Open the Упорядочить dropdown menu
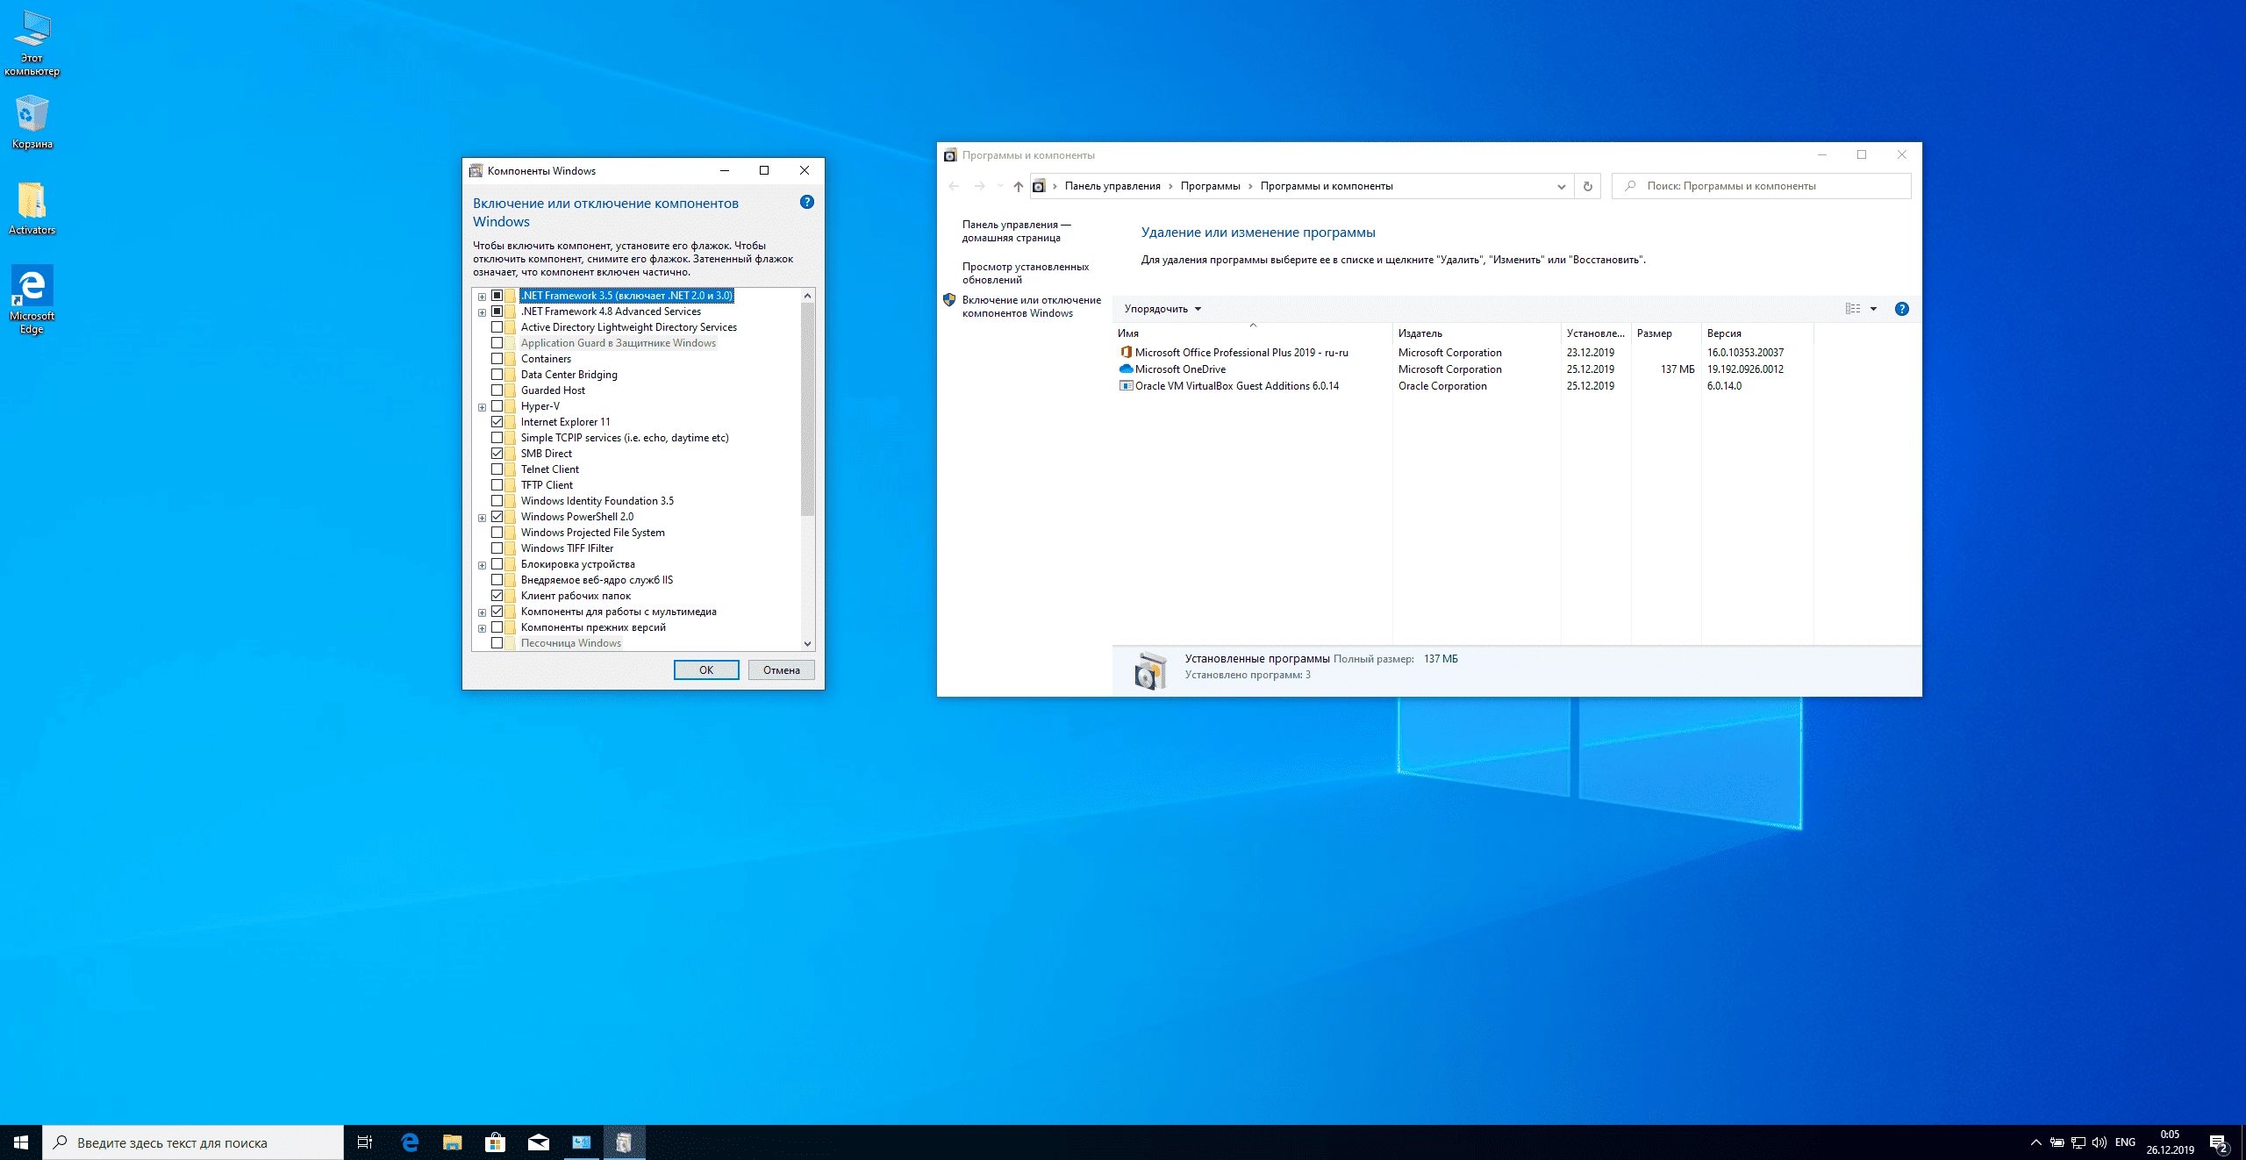The height and width of the screenshot is (1160, 2246). pos(1162,309)
